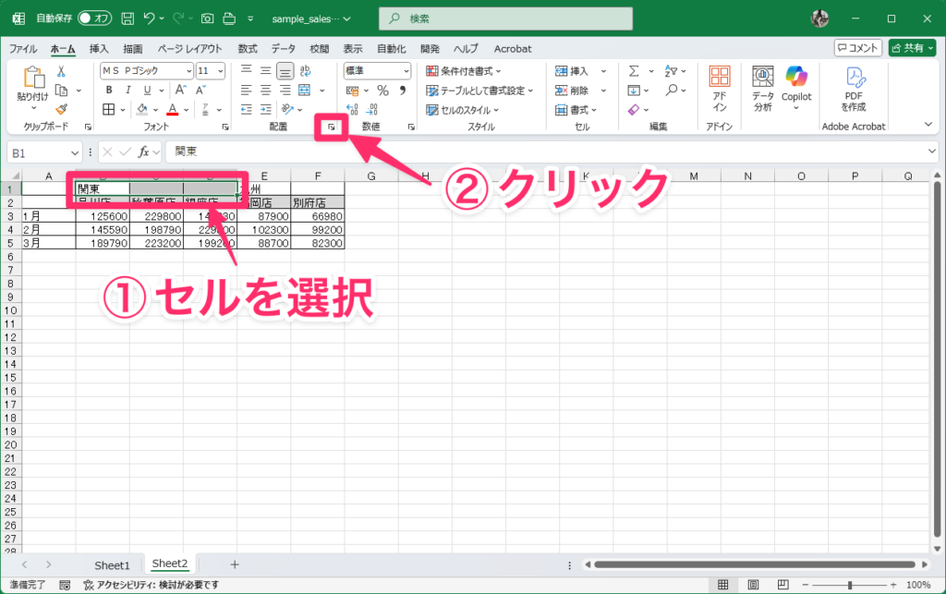Click the AutoSum sigma icon

[634, 71]
